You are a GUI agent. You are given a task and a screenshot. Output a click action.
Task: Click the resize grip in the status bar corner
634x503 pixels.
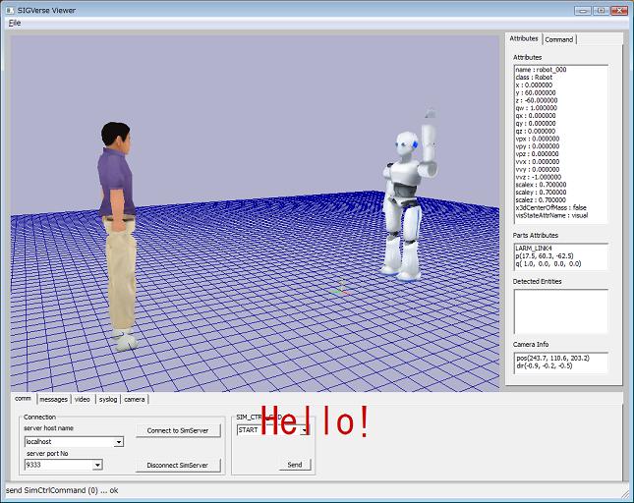[x=626, y=495]
